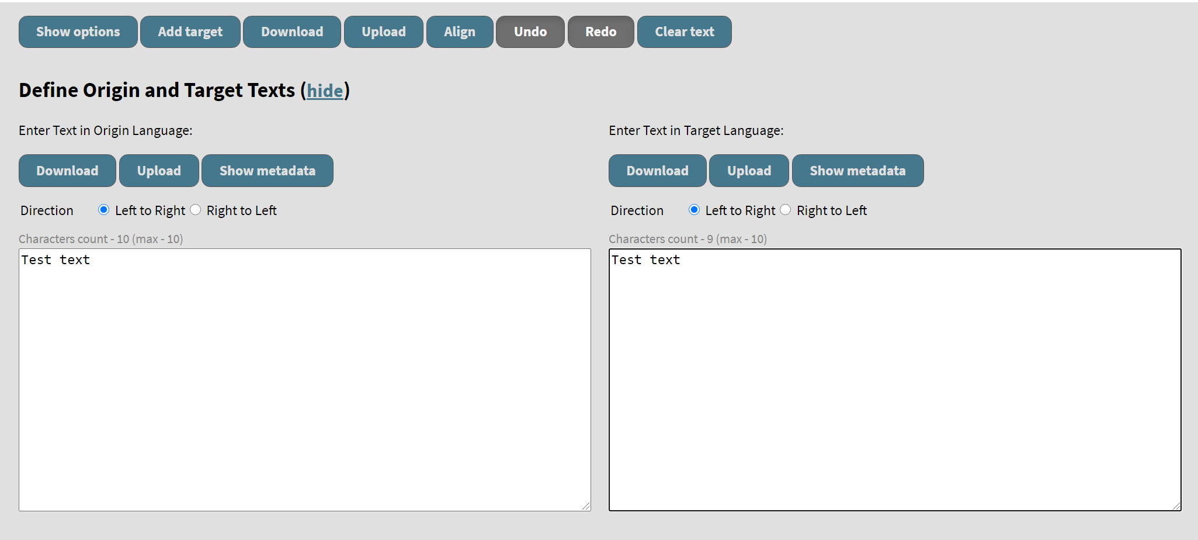Download the target language text
The width and height of the screenshot is (1198, 540).
(x=657, y=171)
